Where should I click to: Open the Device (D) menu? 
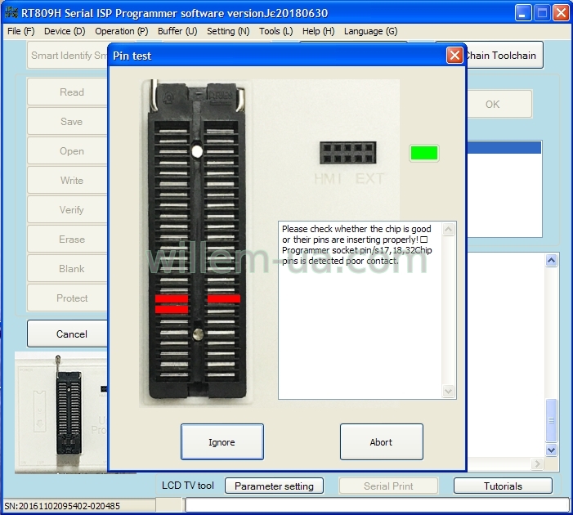pos(65,31)
